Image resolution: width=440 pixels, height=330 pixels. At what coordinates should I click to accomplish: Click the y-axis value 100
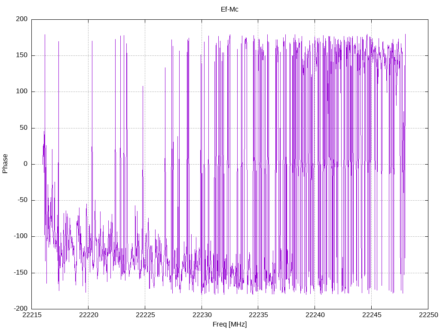[x=22, y=92]
